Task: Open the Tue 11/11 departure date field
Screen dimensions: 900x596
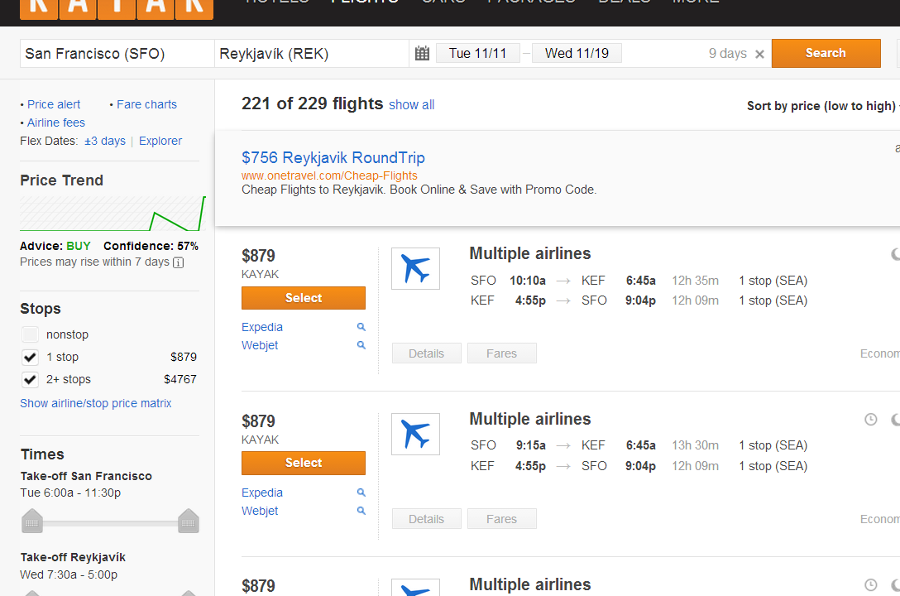Action: (x=477, y=54)
